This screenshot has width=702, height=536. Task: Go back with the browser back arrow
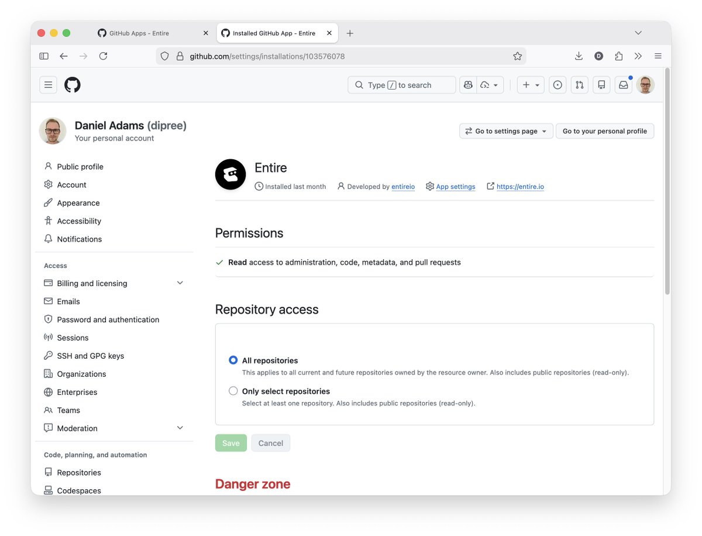[64, 56]
